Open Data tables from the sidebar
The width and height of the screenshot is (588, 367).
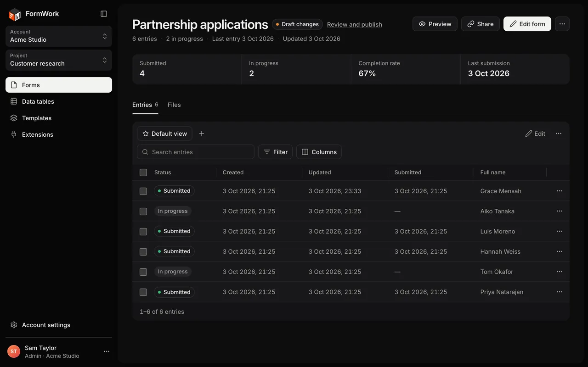tap(59, 101)
